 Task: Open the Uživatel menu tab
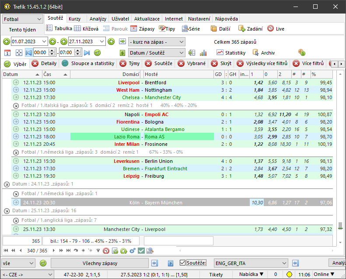pyautogui.click(x=120, y=19)
